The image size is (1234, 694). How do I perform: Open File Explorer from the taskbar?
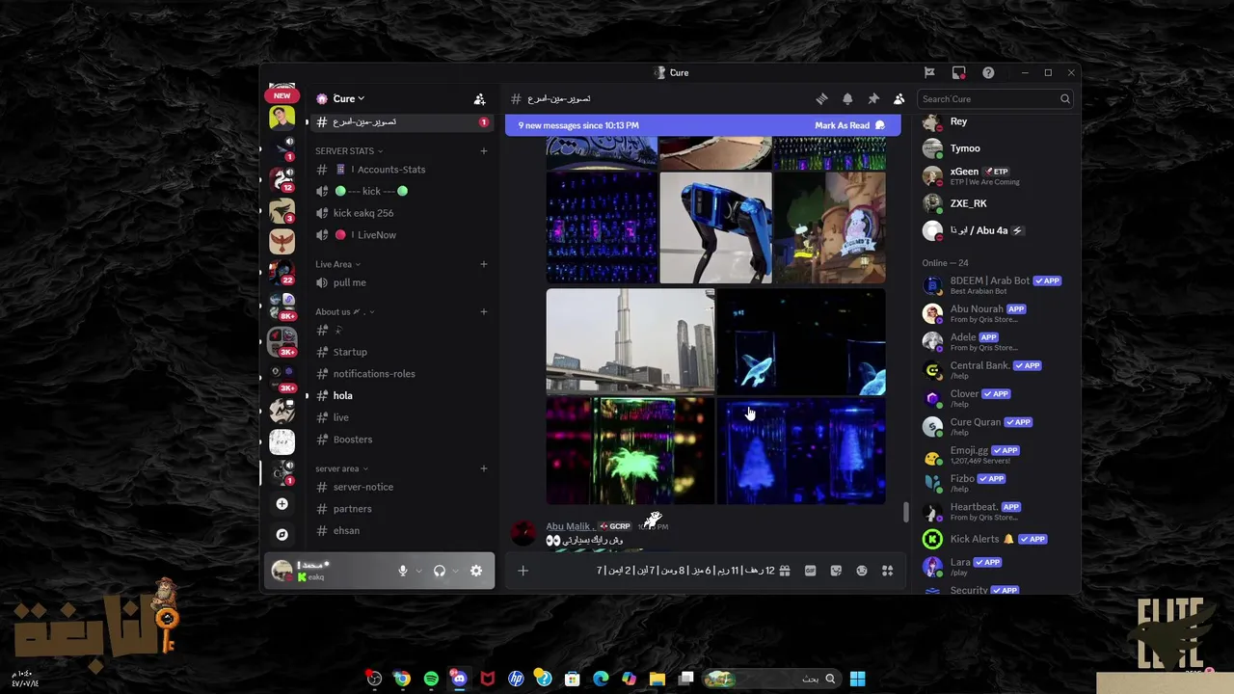[657, 679]
